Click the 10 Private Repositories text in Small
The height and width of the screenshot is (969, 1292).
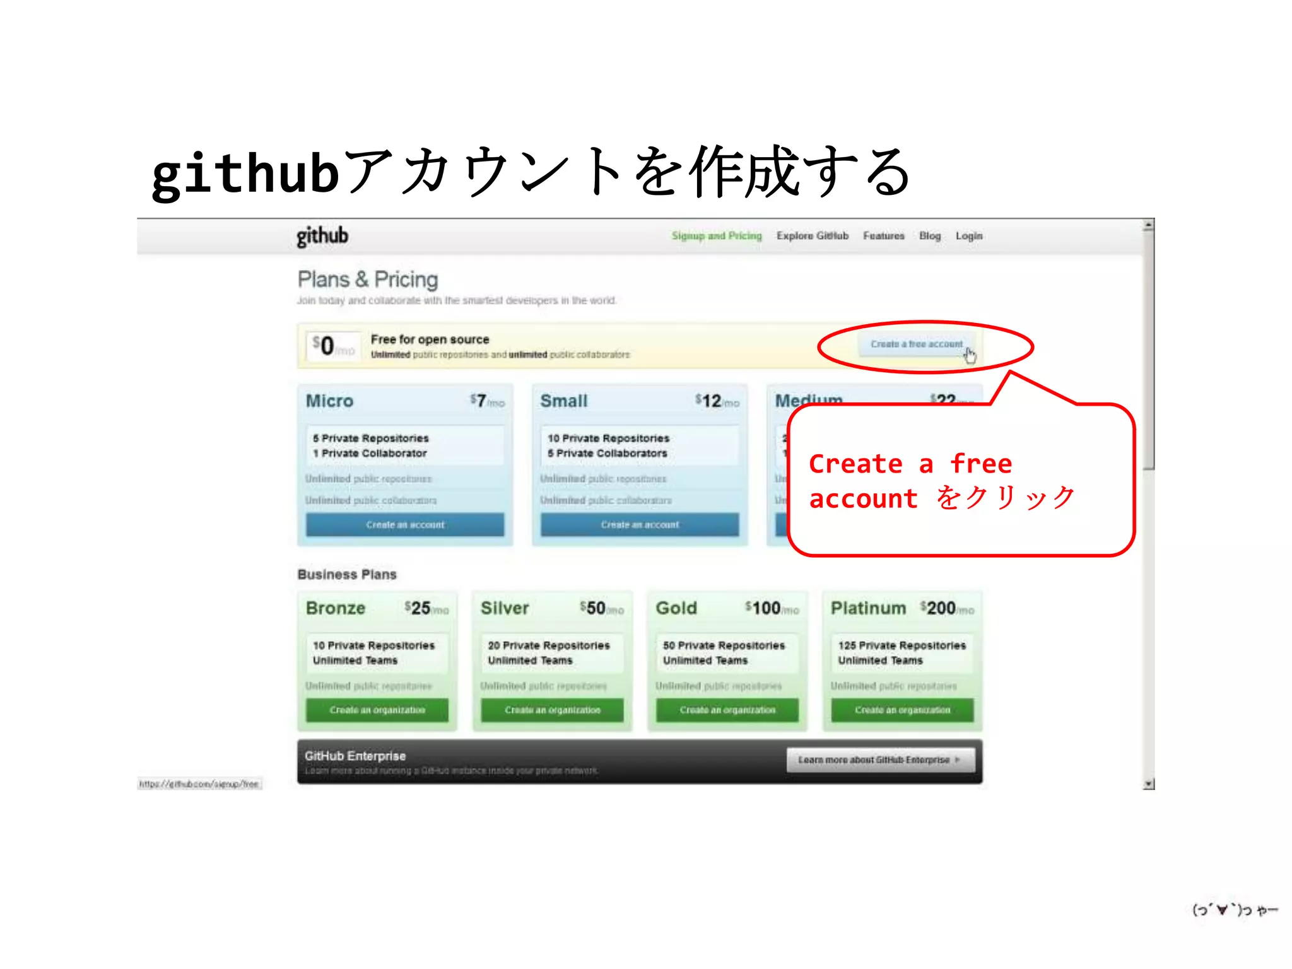(608, 438)
